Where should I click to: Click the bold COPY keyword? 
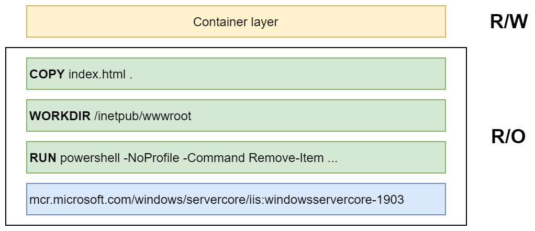(x=47, y=74)
